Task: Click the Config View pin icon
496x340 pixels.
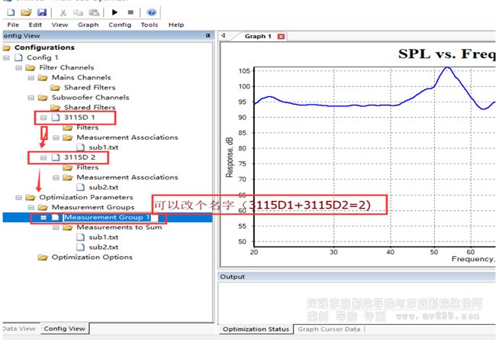Action: coord(208,35)
